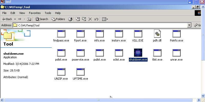205x102 pixels.
Task: Select the findpass.exe file
Action: [x=61, y=34]
